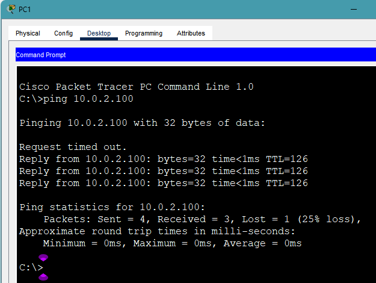Click the 'Minimum = 0ms' statistics line
This screenshot has width=376, height=283.
coord(172,243)
